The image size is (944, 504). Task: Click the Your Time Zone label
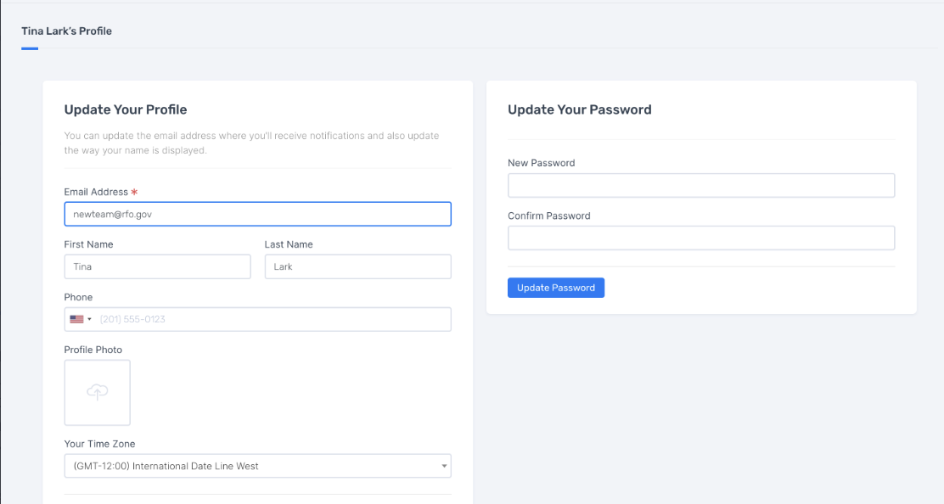pos(100,444)
